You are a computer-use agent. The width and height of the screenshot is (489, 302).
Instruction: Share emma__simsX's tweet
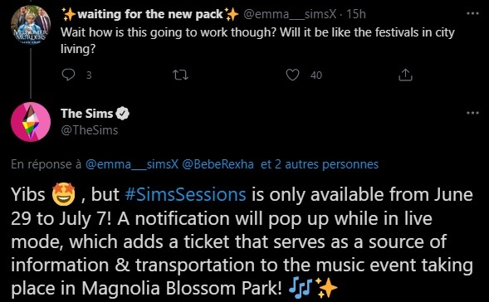pos(405,75)
